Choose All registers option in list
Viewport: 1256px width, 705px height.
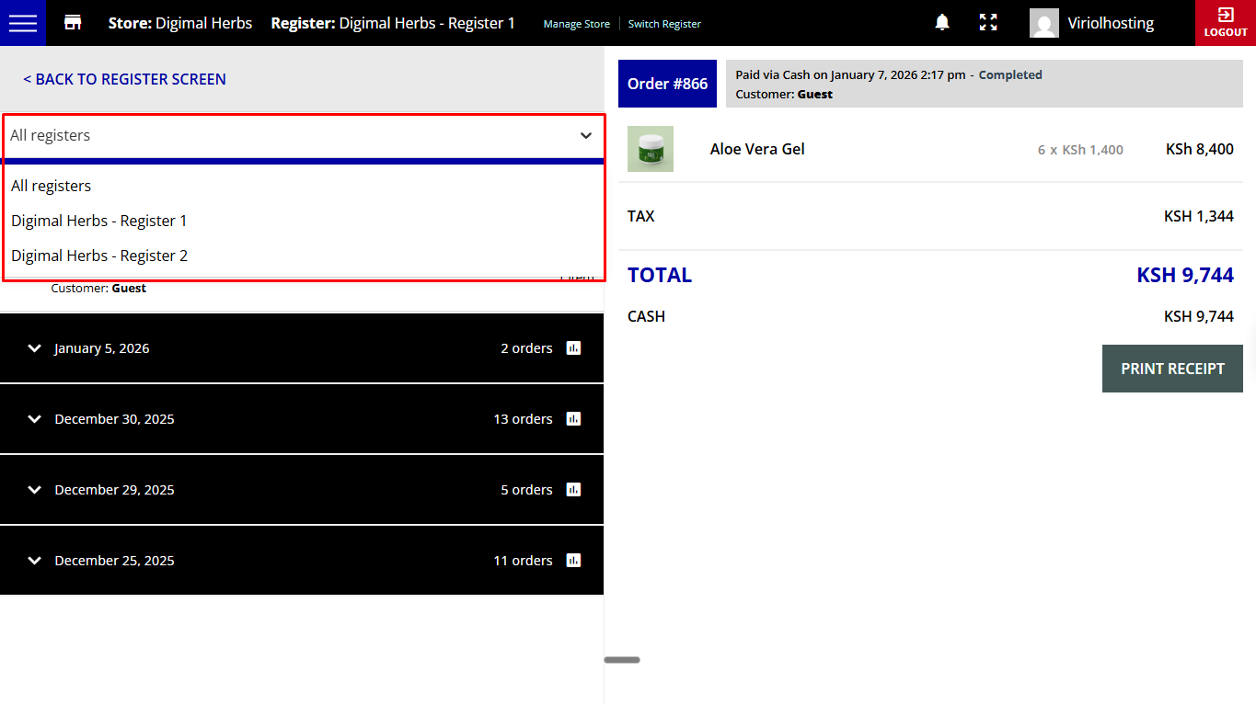click(x=52, y=186)
